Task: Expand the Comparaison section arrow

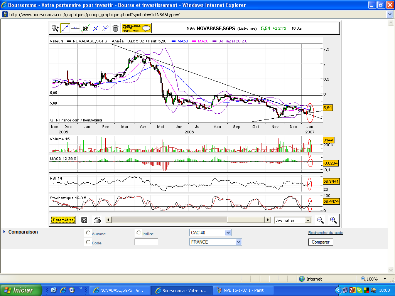Action: tap(4, 232)
